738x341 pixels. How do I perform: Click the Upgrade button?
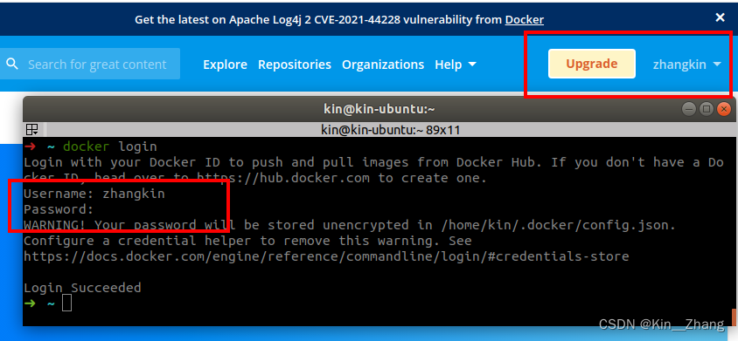[592, 64]
